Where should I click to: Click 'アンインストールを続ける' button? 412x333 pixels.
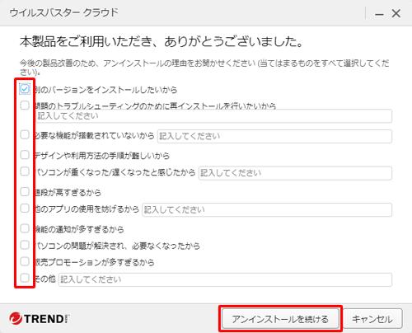point(280,319)
